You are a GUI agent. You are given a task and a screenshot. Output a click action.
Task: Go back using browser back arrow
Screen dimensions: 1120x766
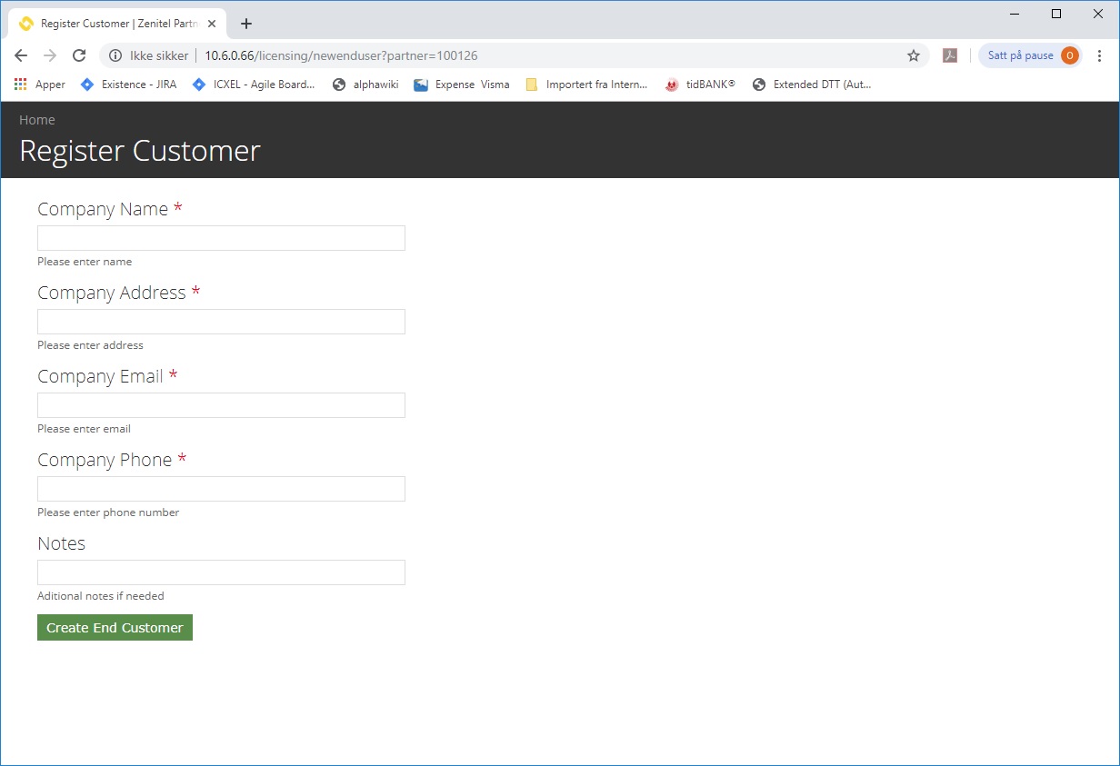point(21,55)
